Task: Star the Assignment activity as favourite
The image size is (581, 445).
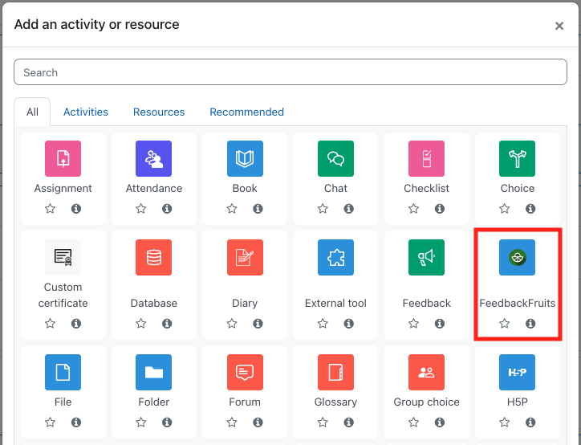Action: (x=50, y=209)
